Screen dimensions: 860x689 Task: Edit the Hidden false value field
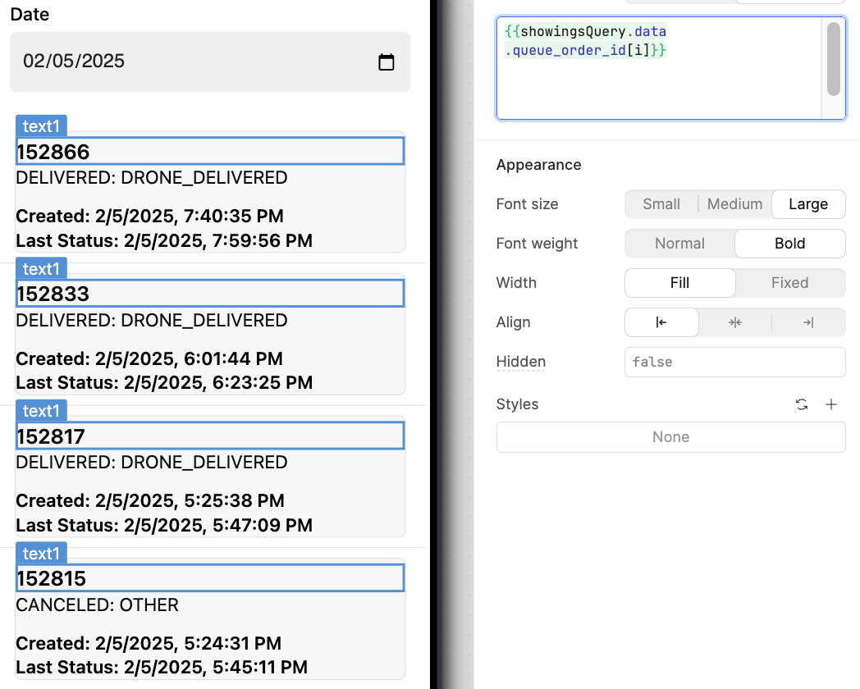734,362
